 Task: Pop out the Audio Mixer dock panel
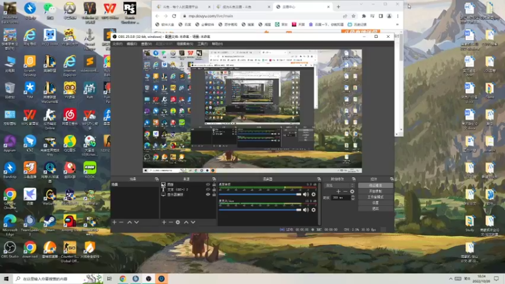pyautogui.click(x=319, y=179)
